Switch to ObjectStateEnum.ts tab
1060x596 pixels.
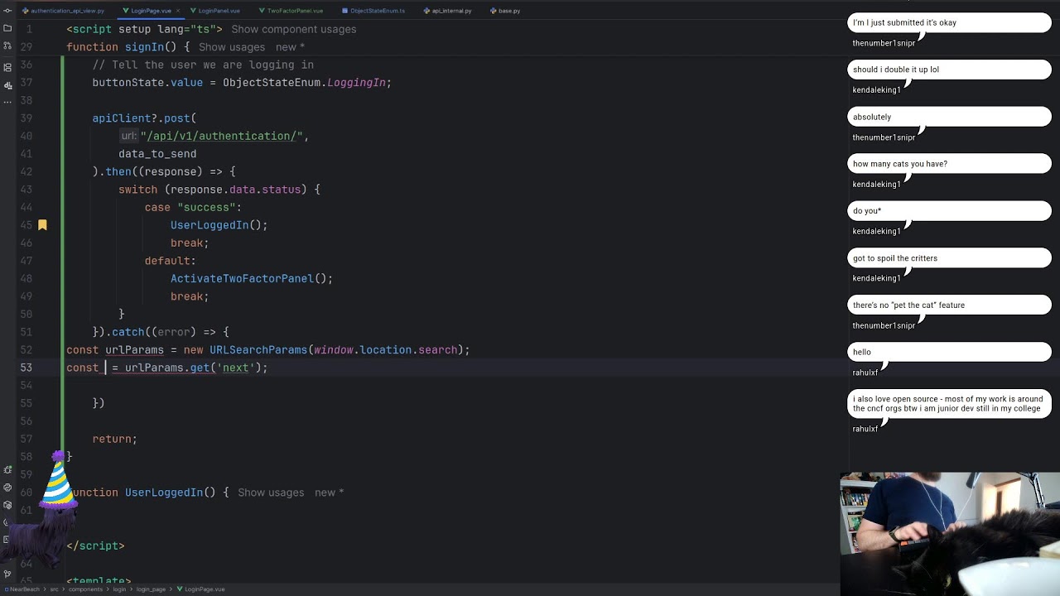[373, 11]
